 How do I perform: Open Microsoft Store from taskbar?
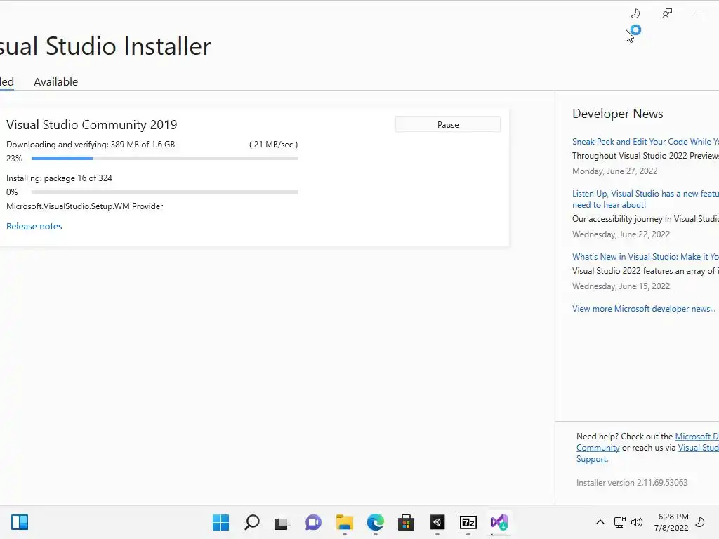tap(406, 522)
